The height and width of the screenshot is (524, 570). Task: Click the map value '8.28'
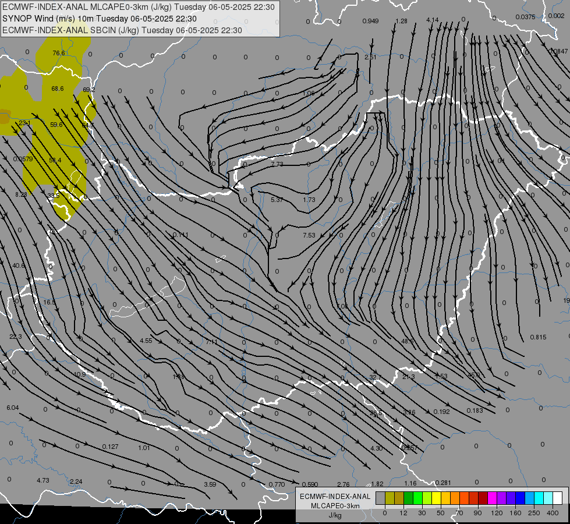[21, 194]
